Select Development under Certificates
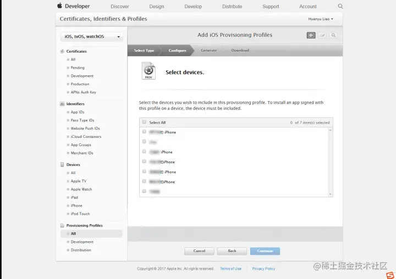 82,76
